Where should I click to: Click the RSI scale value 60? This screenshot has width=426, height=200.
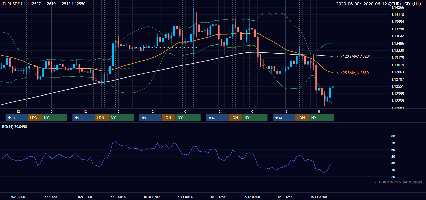point(393,150)
